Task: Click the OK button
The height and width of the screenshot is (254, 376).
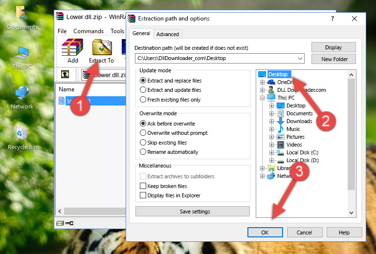Action: 265,233
